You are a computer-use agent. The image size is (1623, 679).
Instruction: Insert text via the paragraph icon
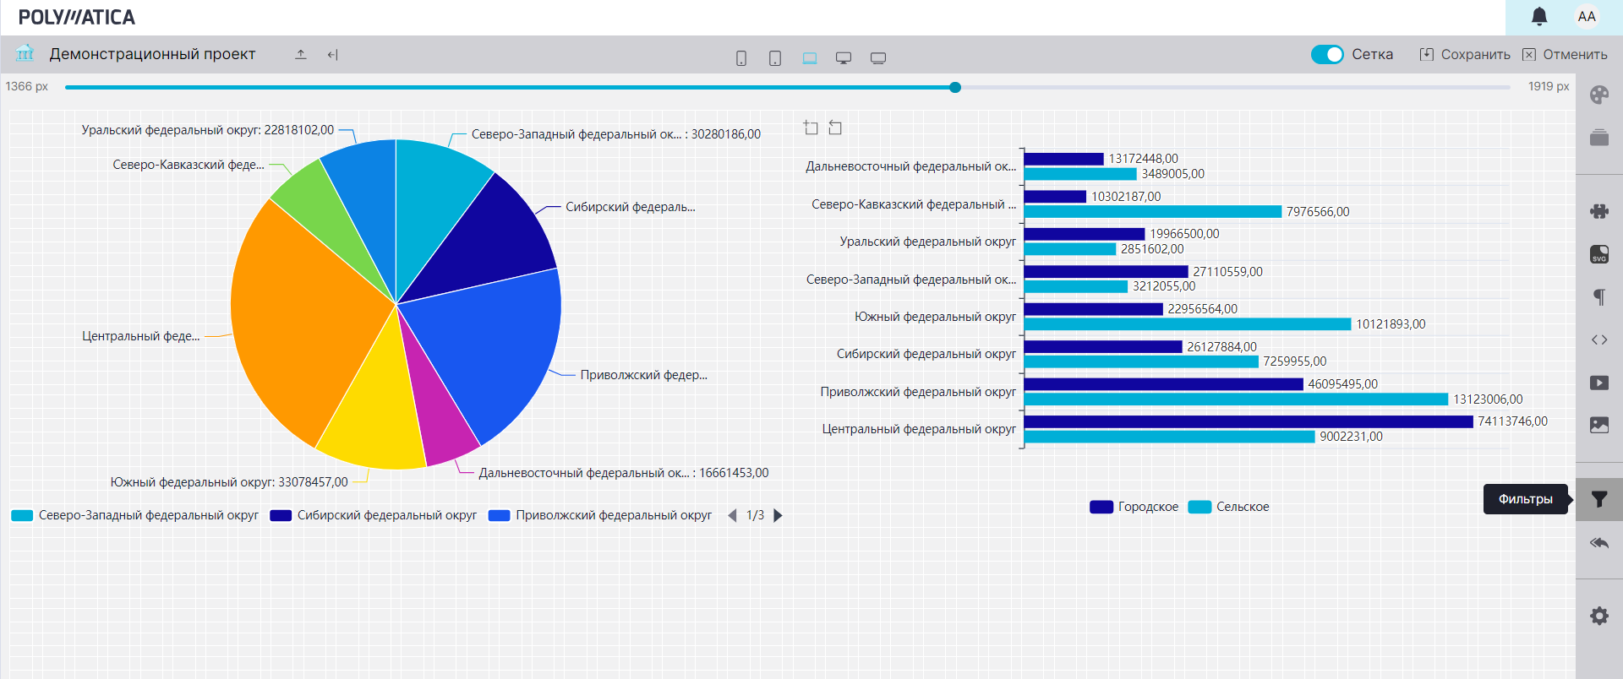tap(1598, 296)
